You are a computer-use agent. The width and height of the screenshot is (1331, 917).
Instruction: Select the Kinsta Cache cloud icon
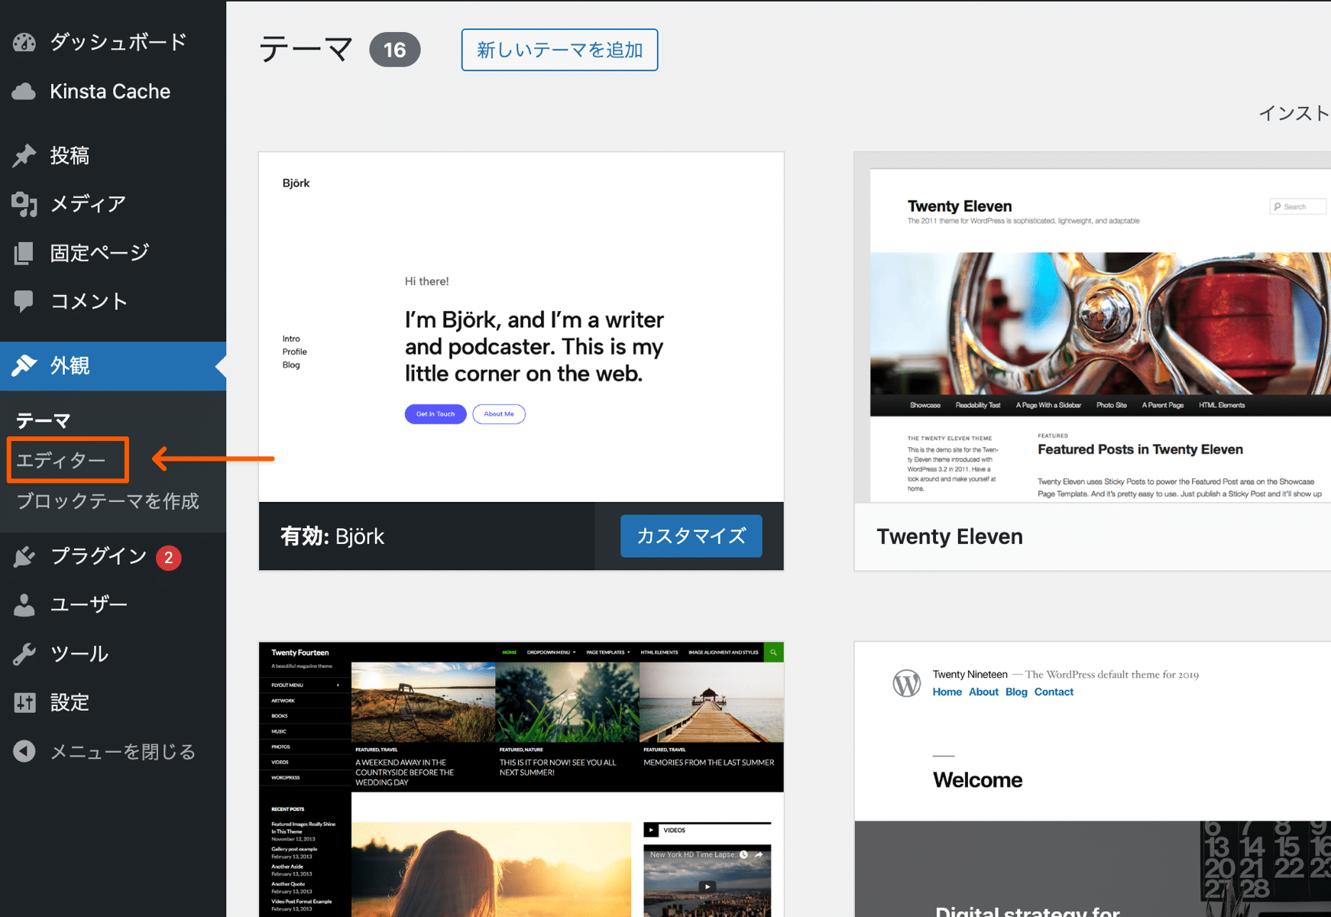click(24, 91)
